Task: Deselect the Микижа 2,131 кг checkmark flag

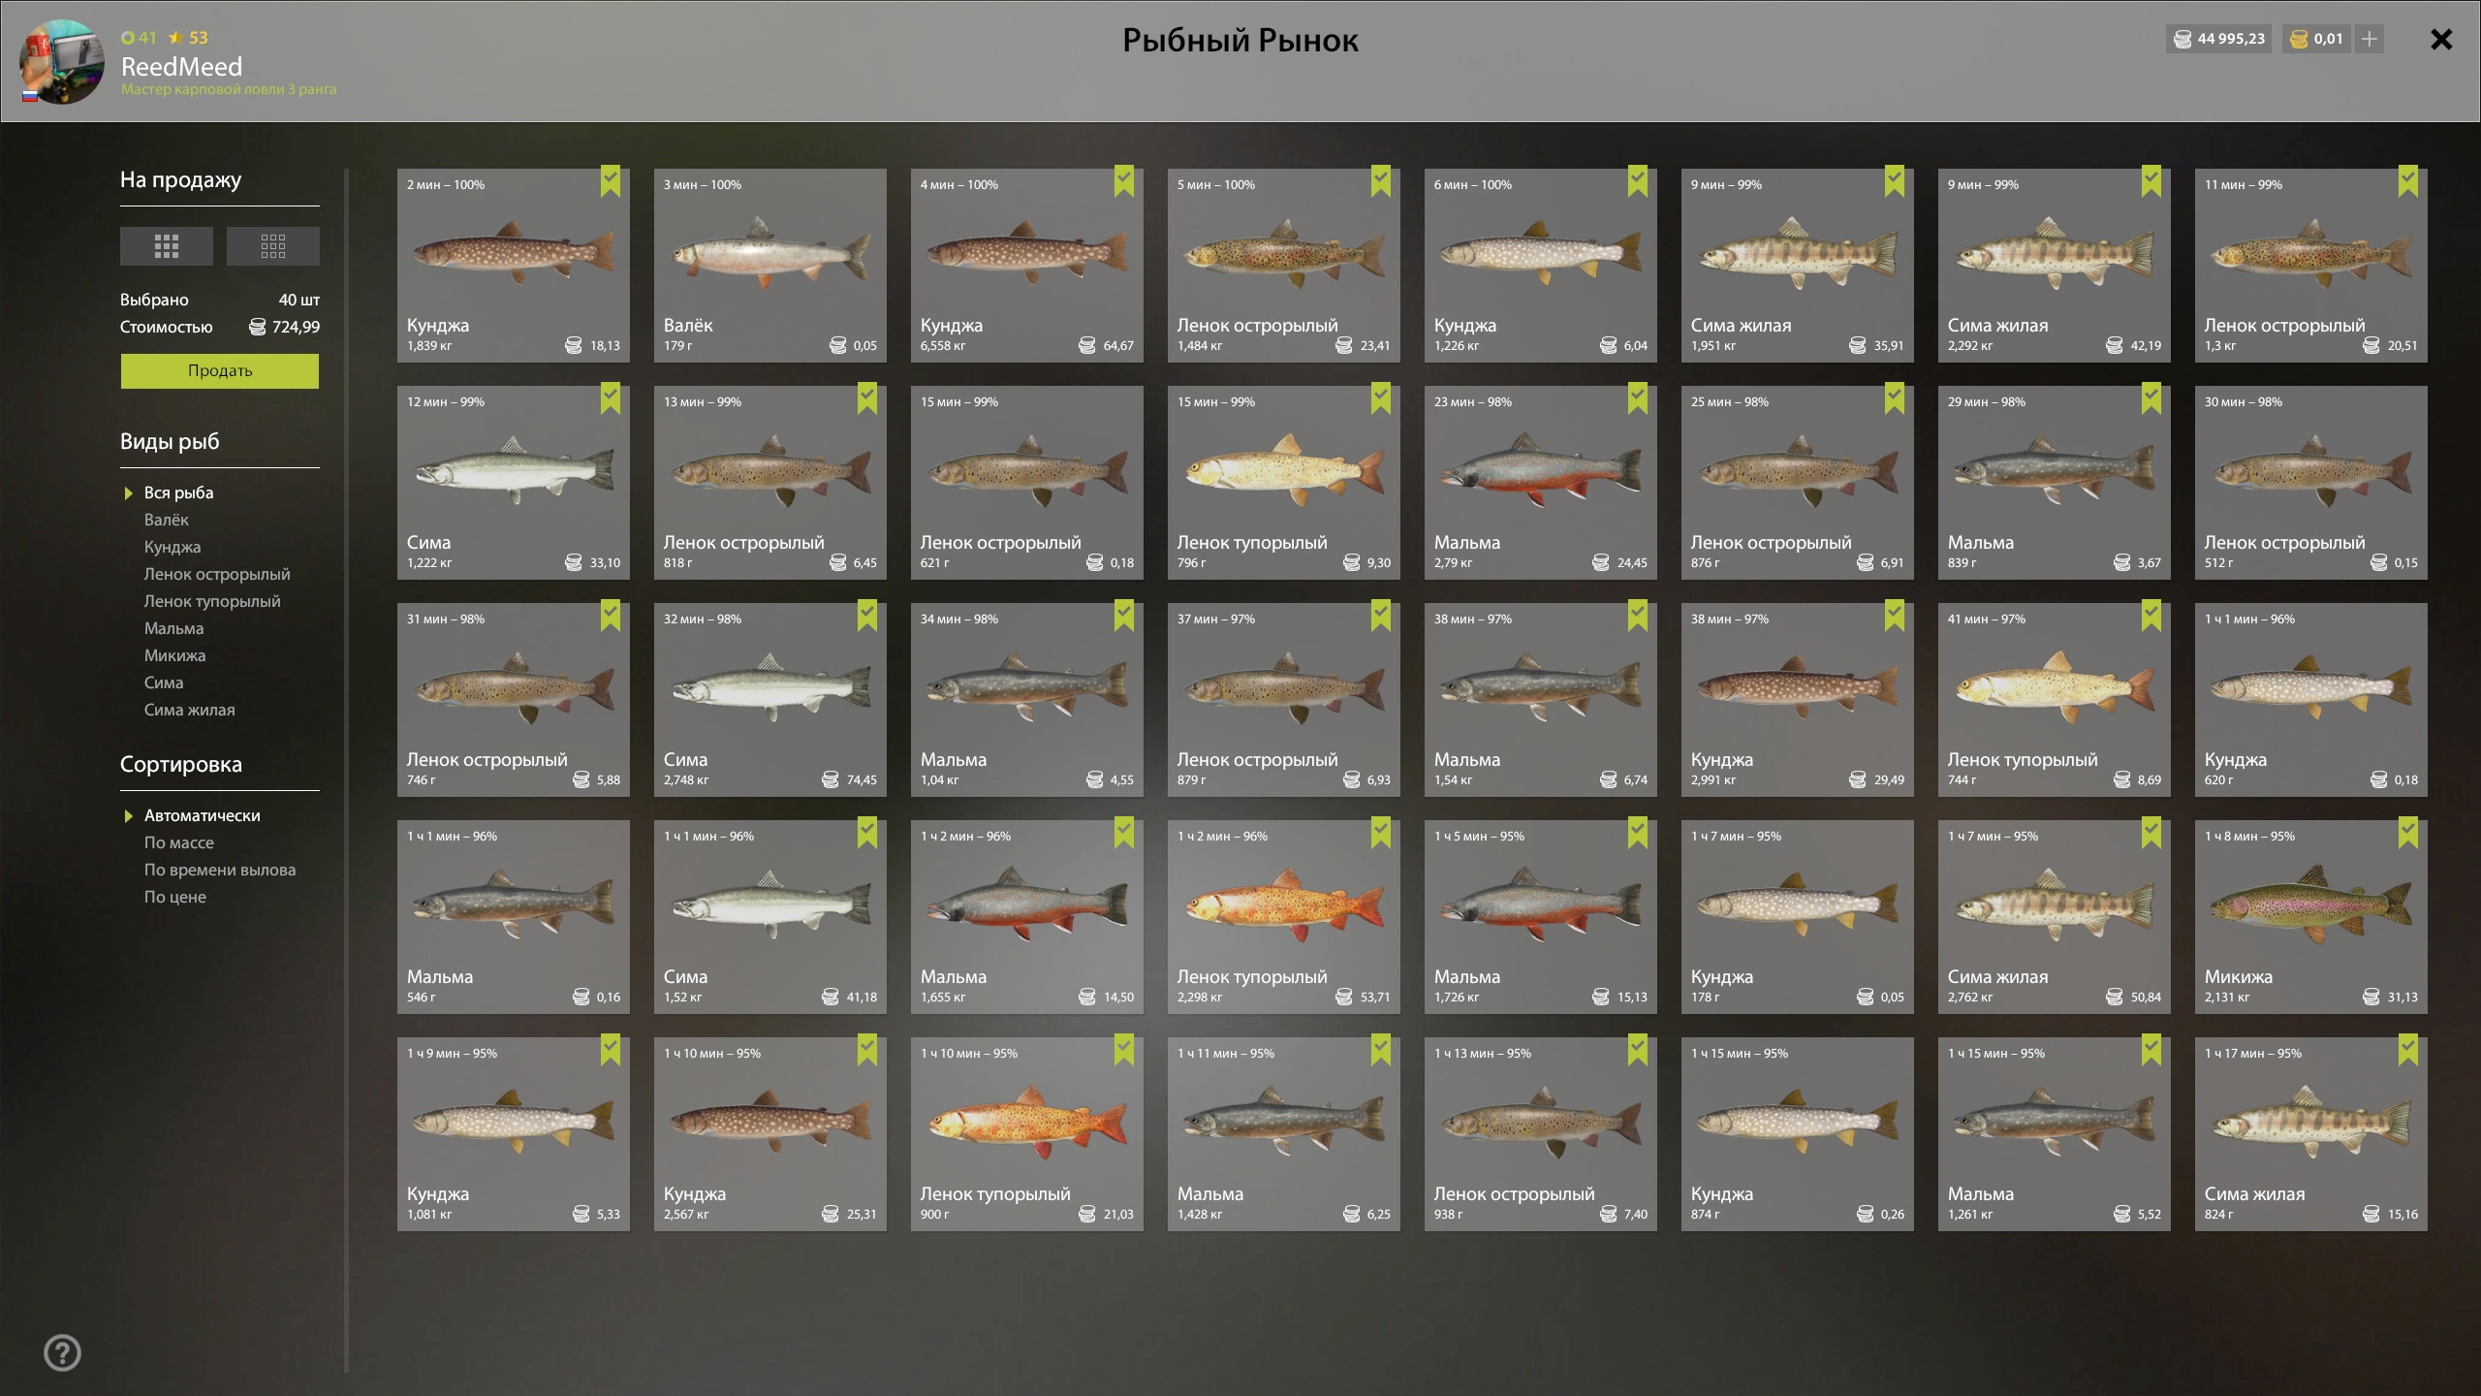Action: 2407,833
